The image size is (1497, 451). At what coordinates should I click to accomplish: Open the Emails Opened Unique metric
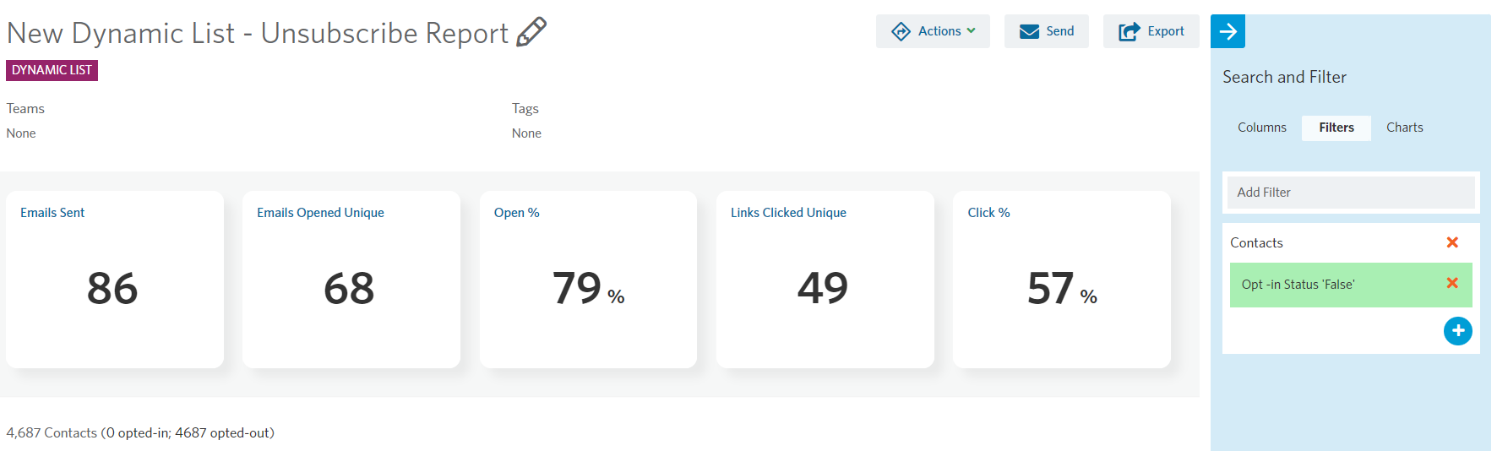pyautogui.click(x=320, y=213)
